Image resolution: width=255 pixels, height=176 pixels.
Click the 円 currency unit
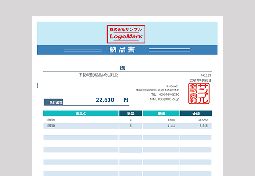[126, 100]
